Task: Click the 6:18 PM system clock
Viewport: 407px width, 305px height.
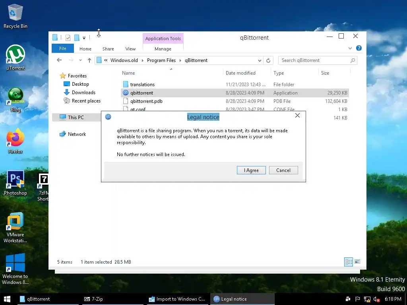Action: pos(393,299)
